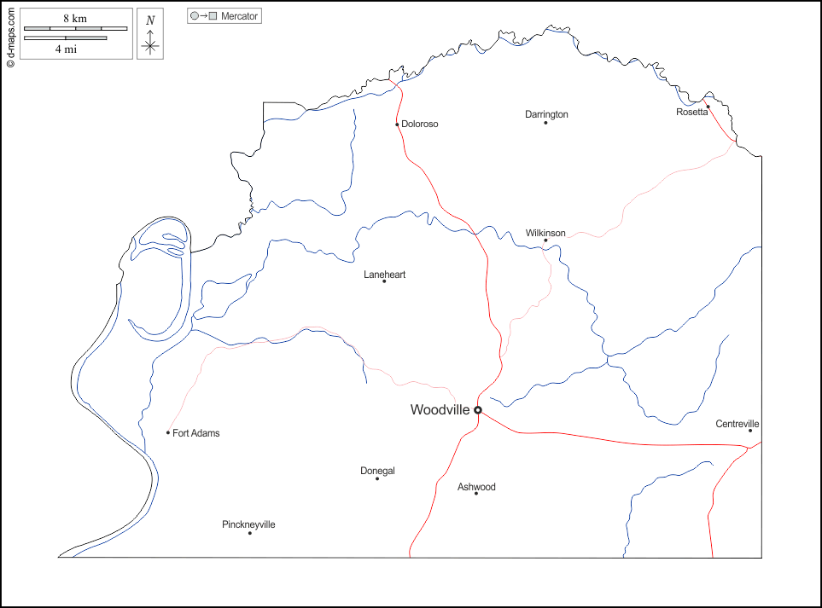Click the d-maps.com copyright text

[10, 35]
